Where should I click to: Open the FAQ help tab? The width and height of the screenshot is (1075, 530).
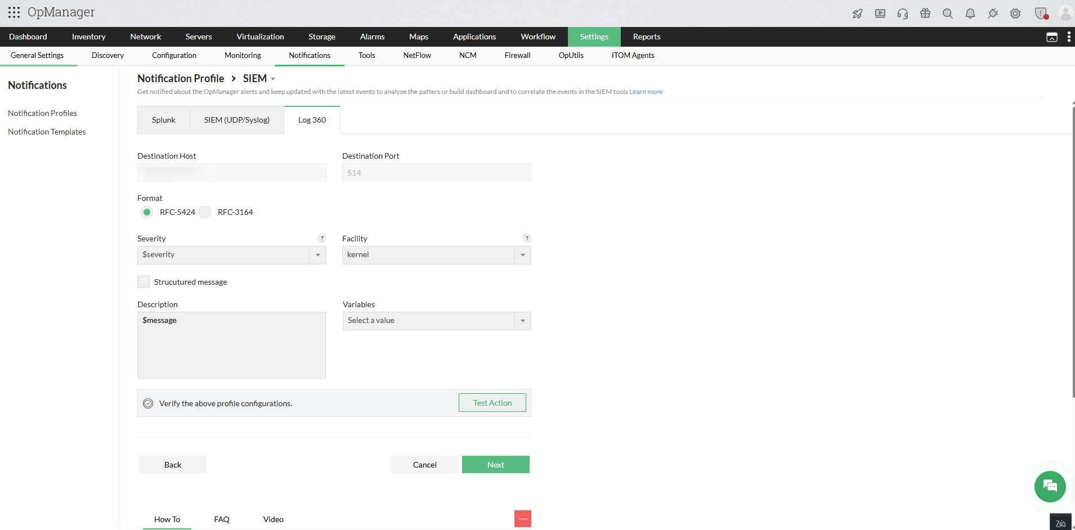pos(222,519)
